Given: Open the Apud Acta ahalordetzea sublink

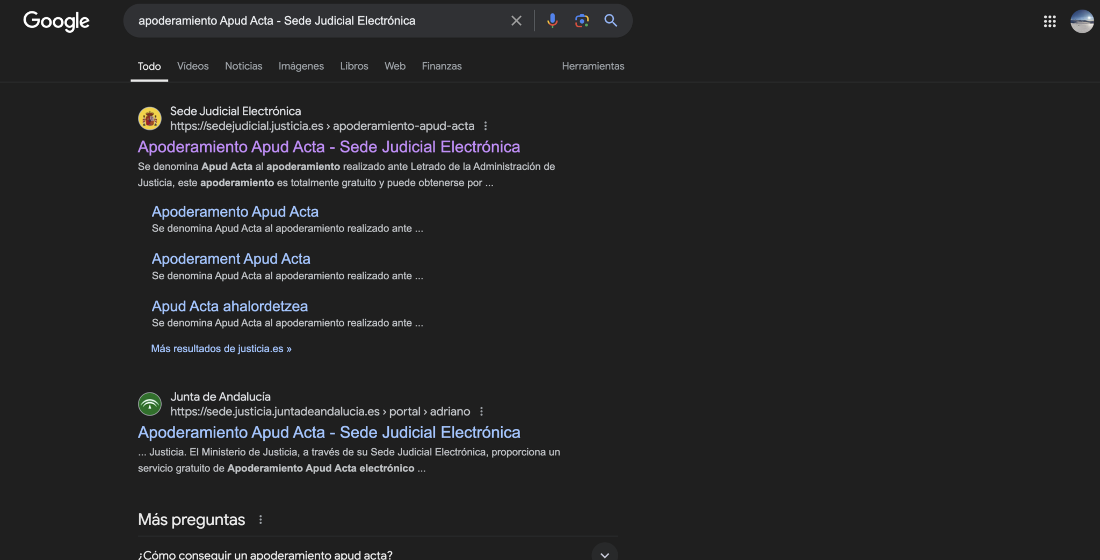Looking at the screenshot, I should tap(230, 307).
